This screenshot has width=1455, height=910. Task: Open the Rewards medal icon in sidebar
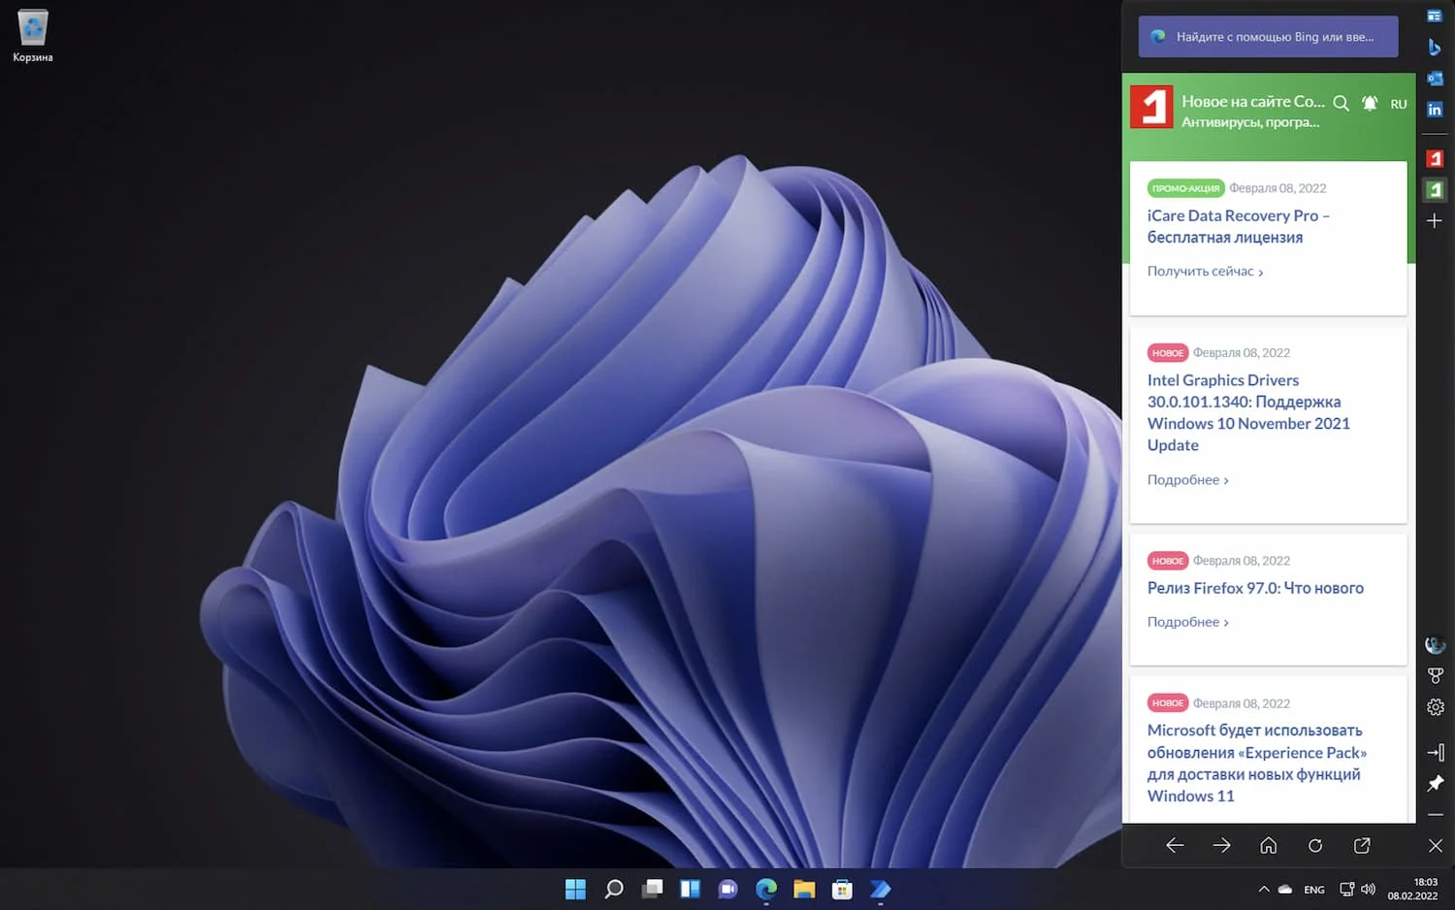1436,676
